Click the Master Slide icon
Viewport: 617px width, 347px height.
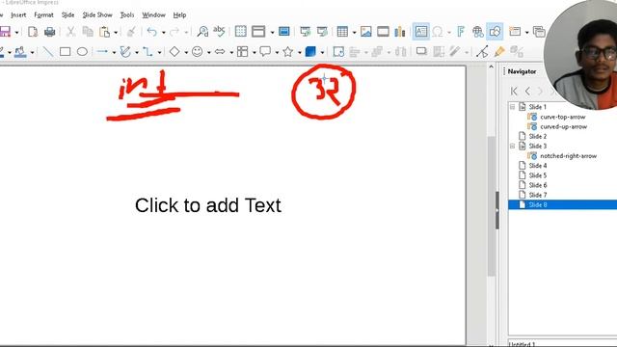pyautogui.click(x=284, y=32)
